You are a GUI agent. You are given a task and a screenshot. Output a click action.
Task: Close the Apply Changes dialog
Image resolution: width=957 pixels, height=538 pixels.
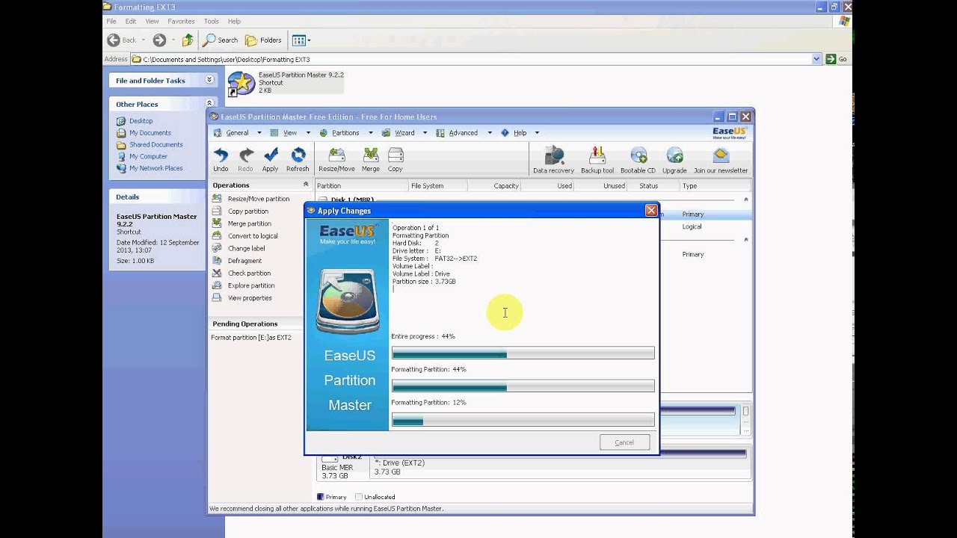651,211
